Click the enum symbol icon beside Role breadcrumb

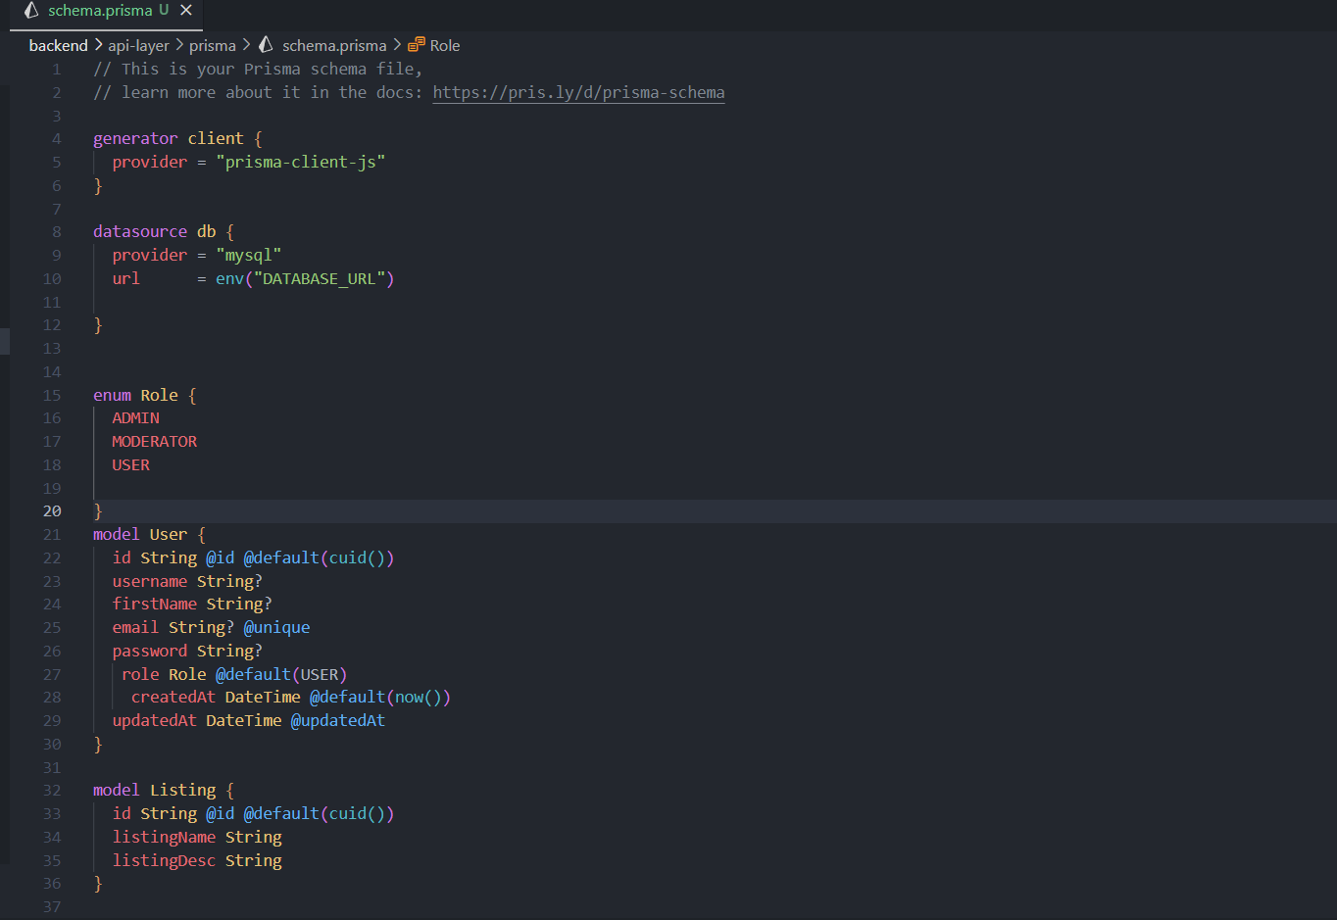417,45
